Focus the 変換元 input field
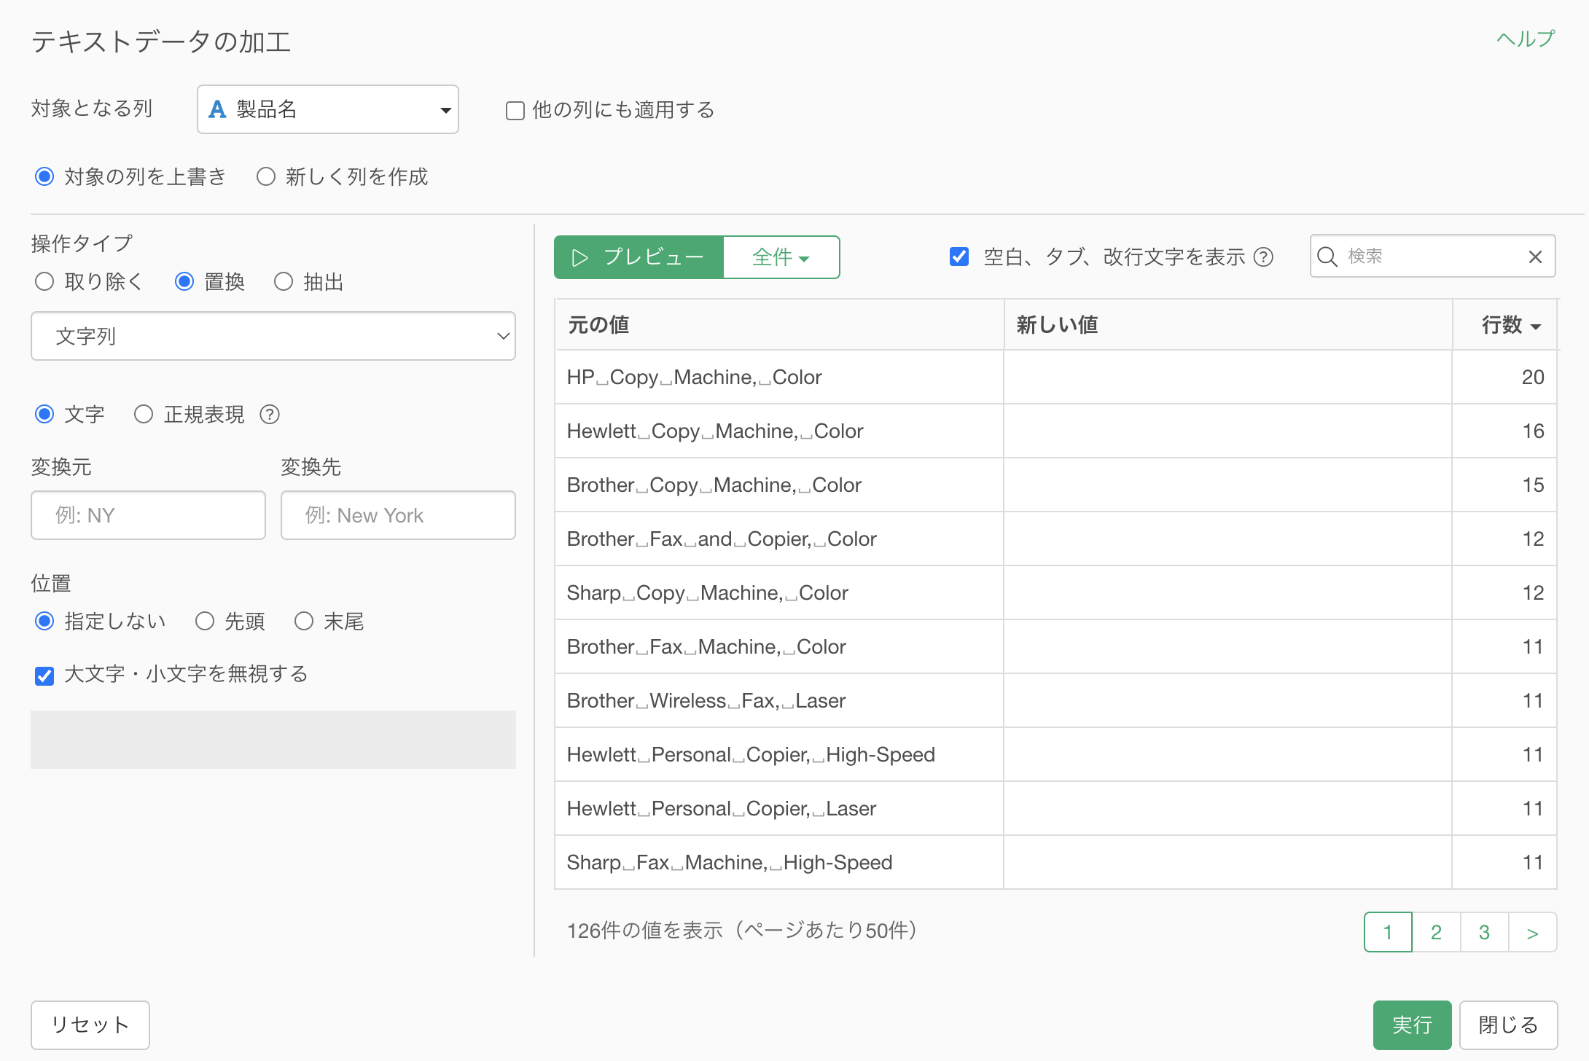The width and height of the screenshot is (1589, 1061). [x=148, y=515]
